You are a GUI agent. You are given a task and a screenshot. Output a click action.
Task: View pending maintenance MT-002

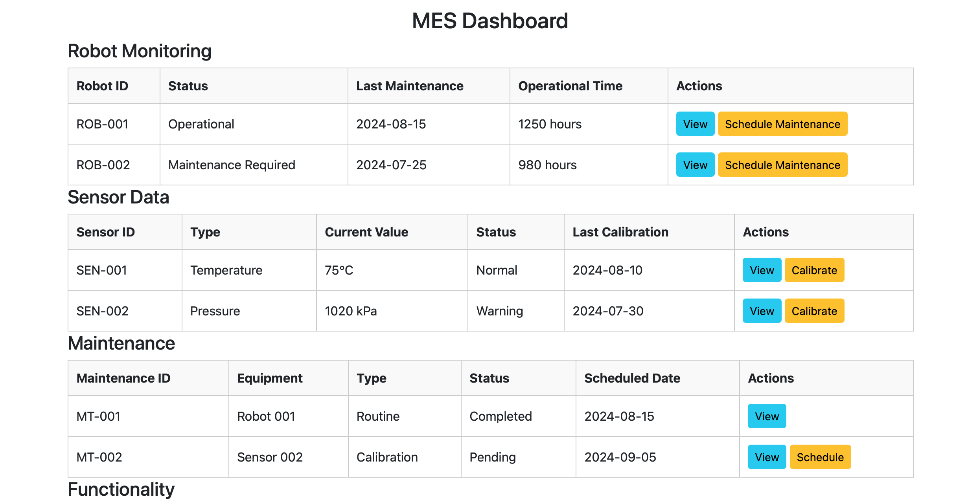(766, 457)
